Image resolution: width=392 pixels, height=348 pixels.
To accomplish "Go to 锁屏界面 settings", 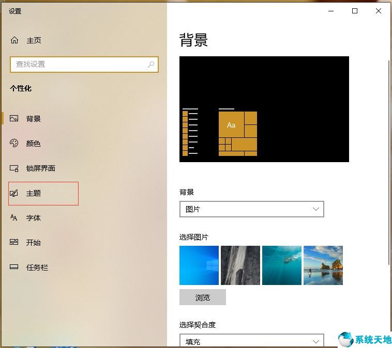I will 40,168.
